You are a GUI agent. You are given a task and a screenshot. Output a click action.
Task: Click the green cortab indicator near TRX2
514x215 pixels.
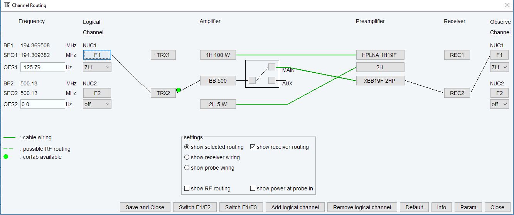(x=179, y=90)
